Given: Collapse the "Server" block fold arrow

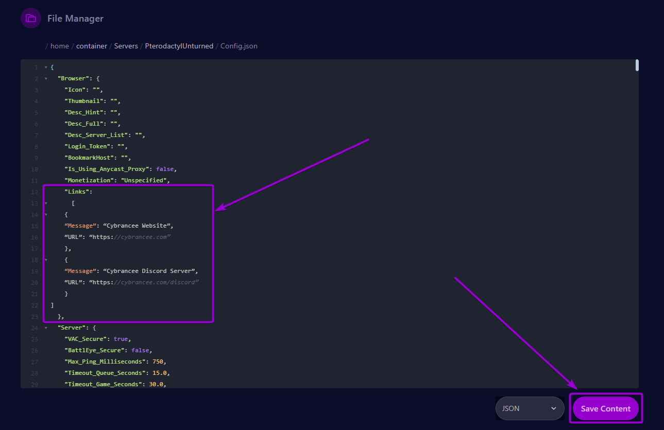Looking at the screenshot, I should (46, 328).
